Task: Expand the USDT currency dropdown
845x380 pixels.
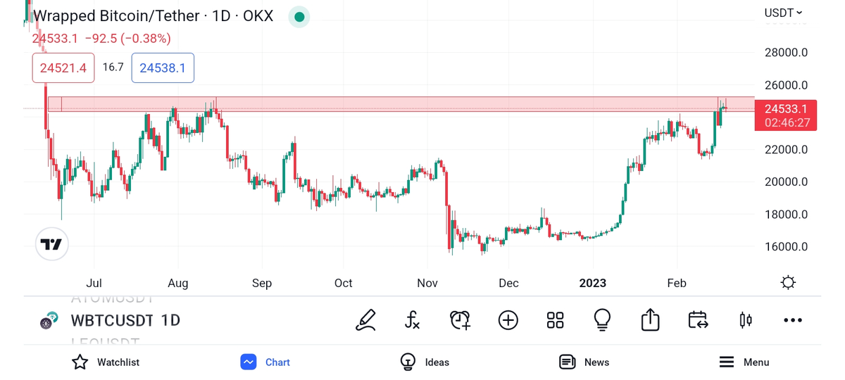Action: coord(783,13)
